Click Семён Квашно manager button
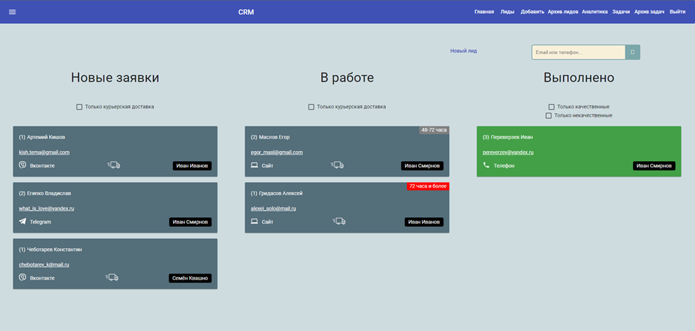The image size is (695, 331). [x=190, y=278]
